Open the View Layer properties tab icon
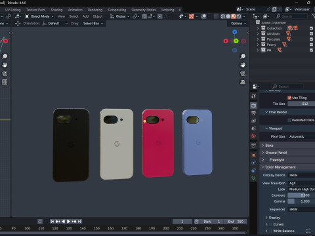The image size is (315, 236). [x=253, y=121]
